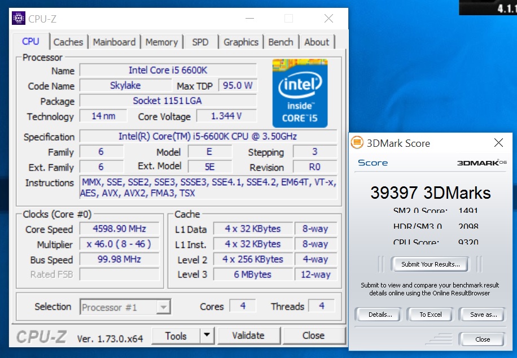Click the To Excel button
This screenshot has height=358, width=517.
coord(430,315)
